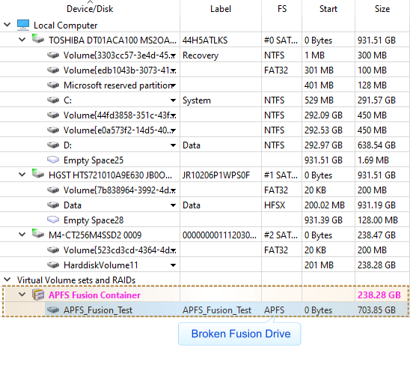Click the Empty Space25 partition icon
Viewport: 410px width, 365px height.
click(53, 160)
